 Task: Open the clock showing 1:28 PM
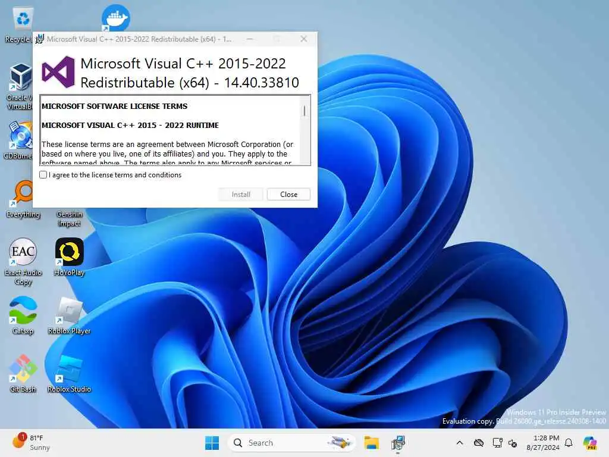[x=543, y=443]
